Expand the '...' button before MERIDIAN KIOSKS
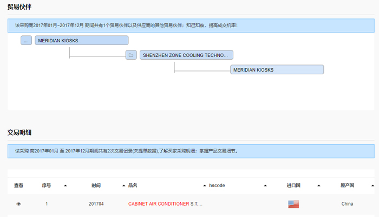379x217 pixels. 26,40
